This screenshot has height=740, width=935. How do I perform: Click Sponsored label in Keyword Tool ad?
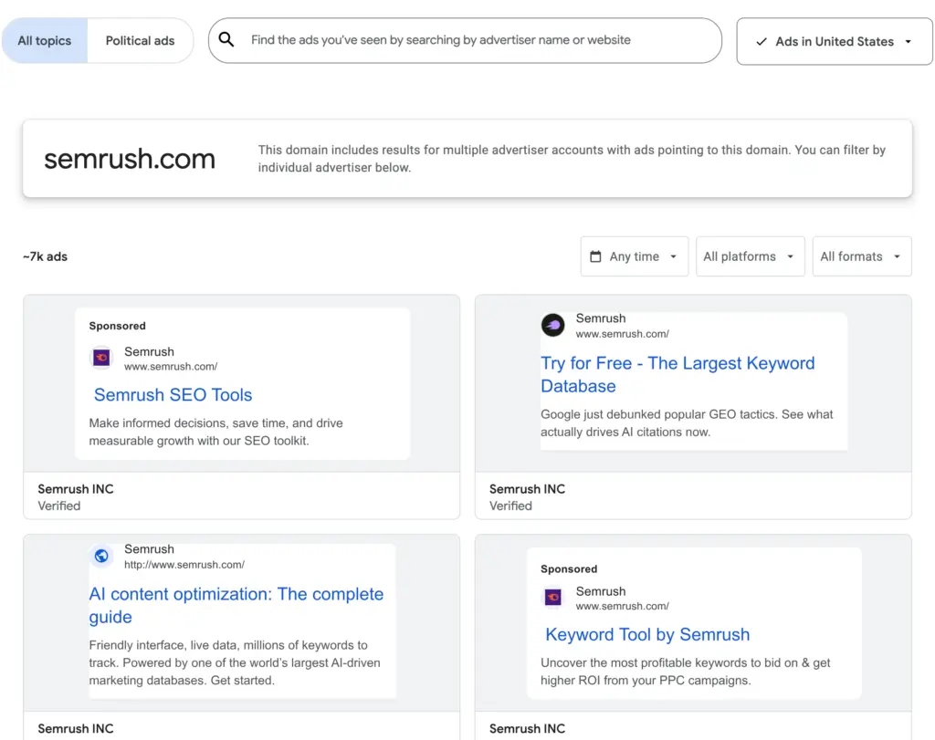[569, 569]
